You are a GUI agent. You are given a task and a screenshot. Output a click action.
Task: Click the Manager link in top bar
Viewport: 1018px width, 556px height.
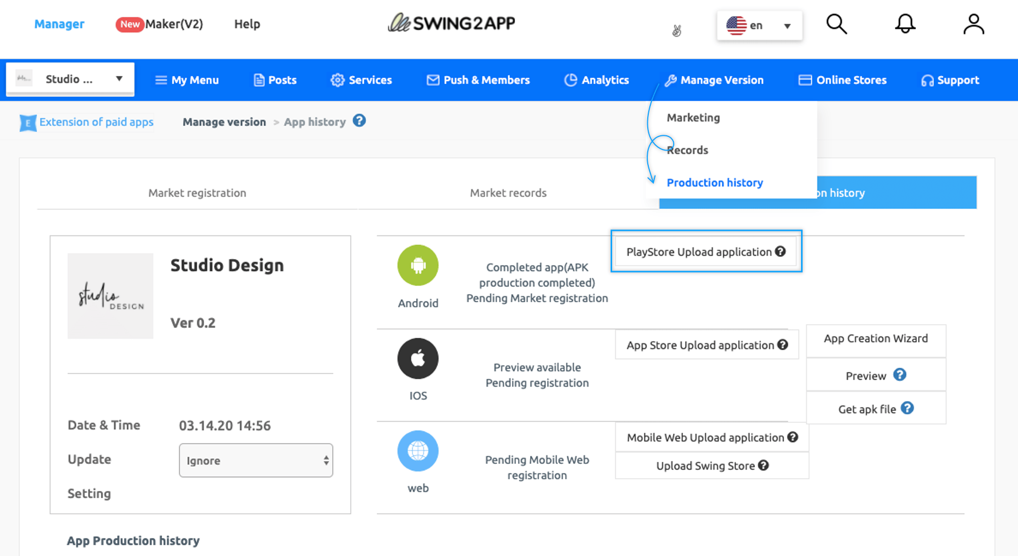coord(59,24)
